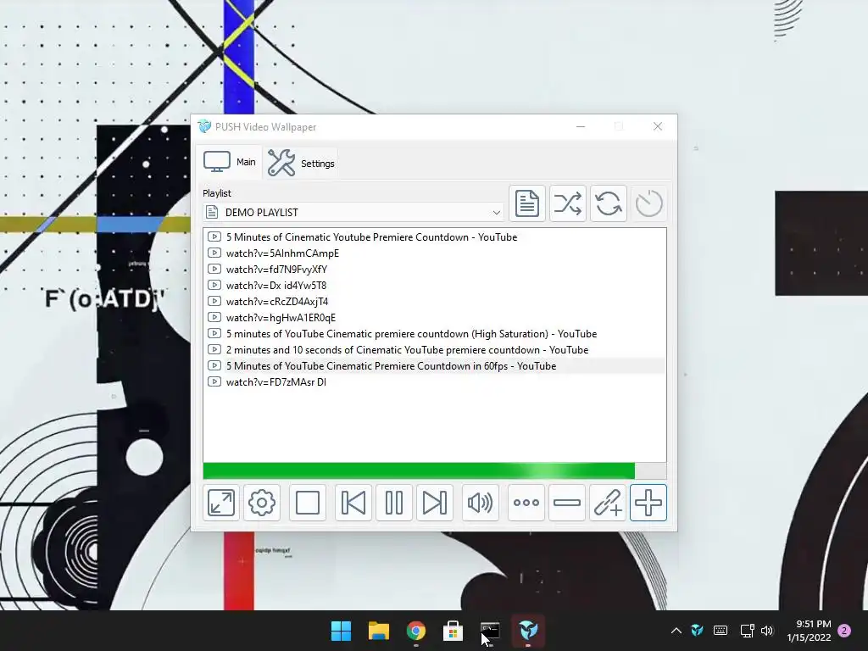Click the green video progress bar
Screen dimensions: 868x651
pyautogui.click(x=435, y=470)
